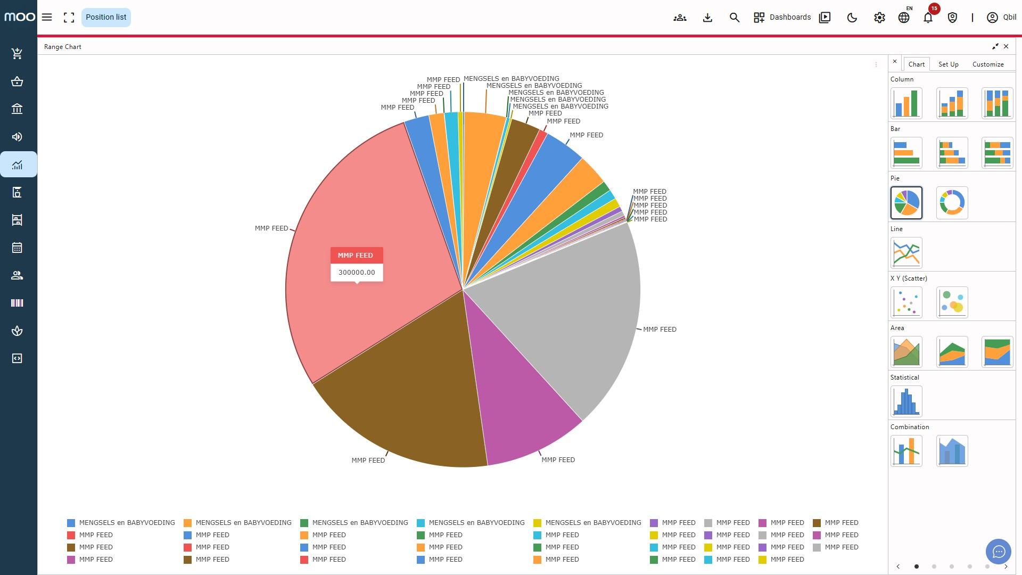Toggle the hamburger sidebar menu
1022x575 pixels.
(x=47, y=17)
